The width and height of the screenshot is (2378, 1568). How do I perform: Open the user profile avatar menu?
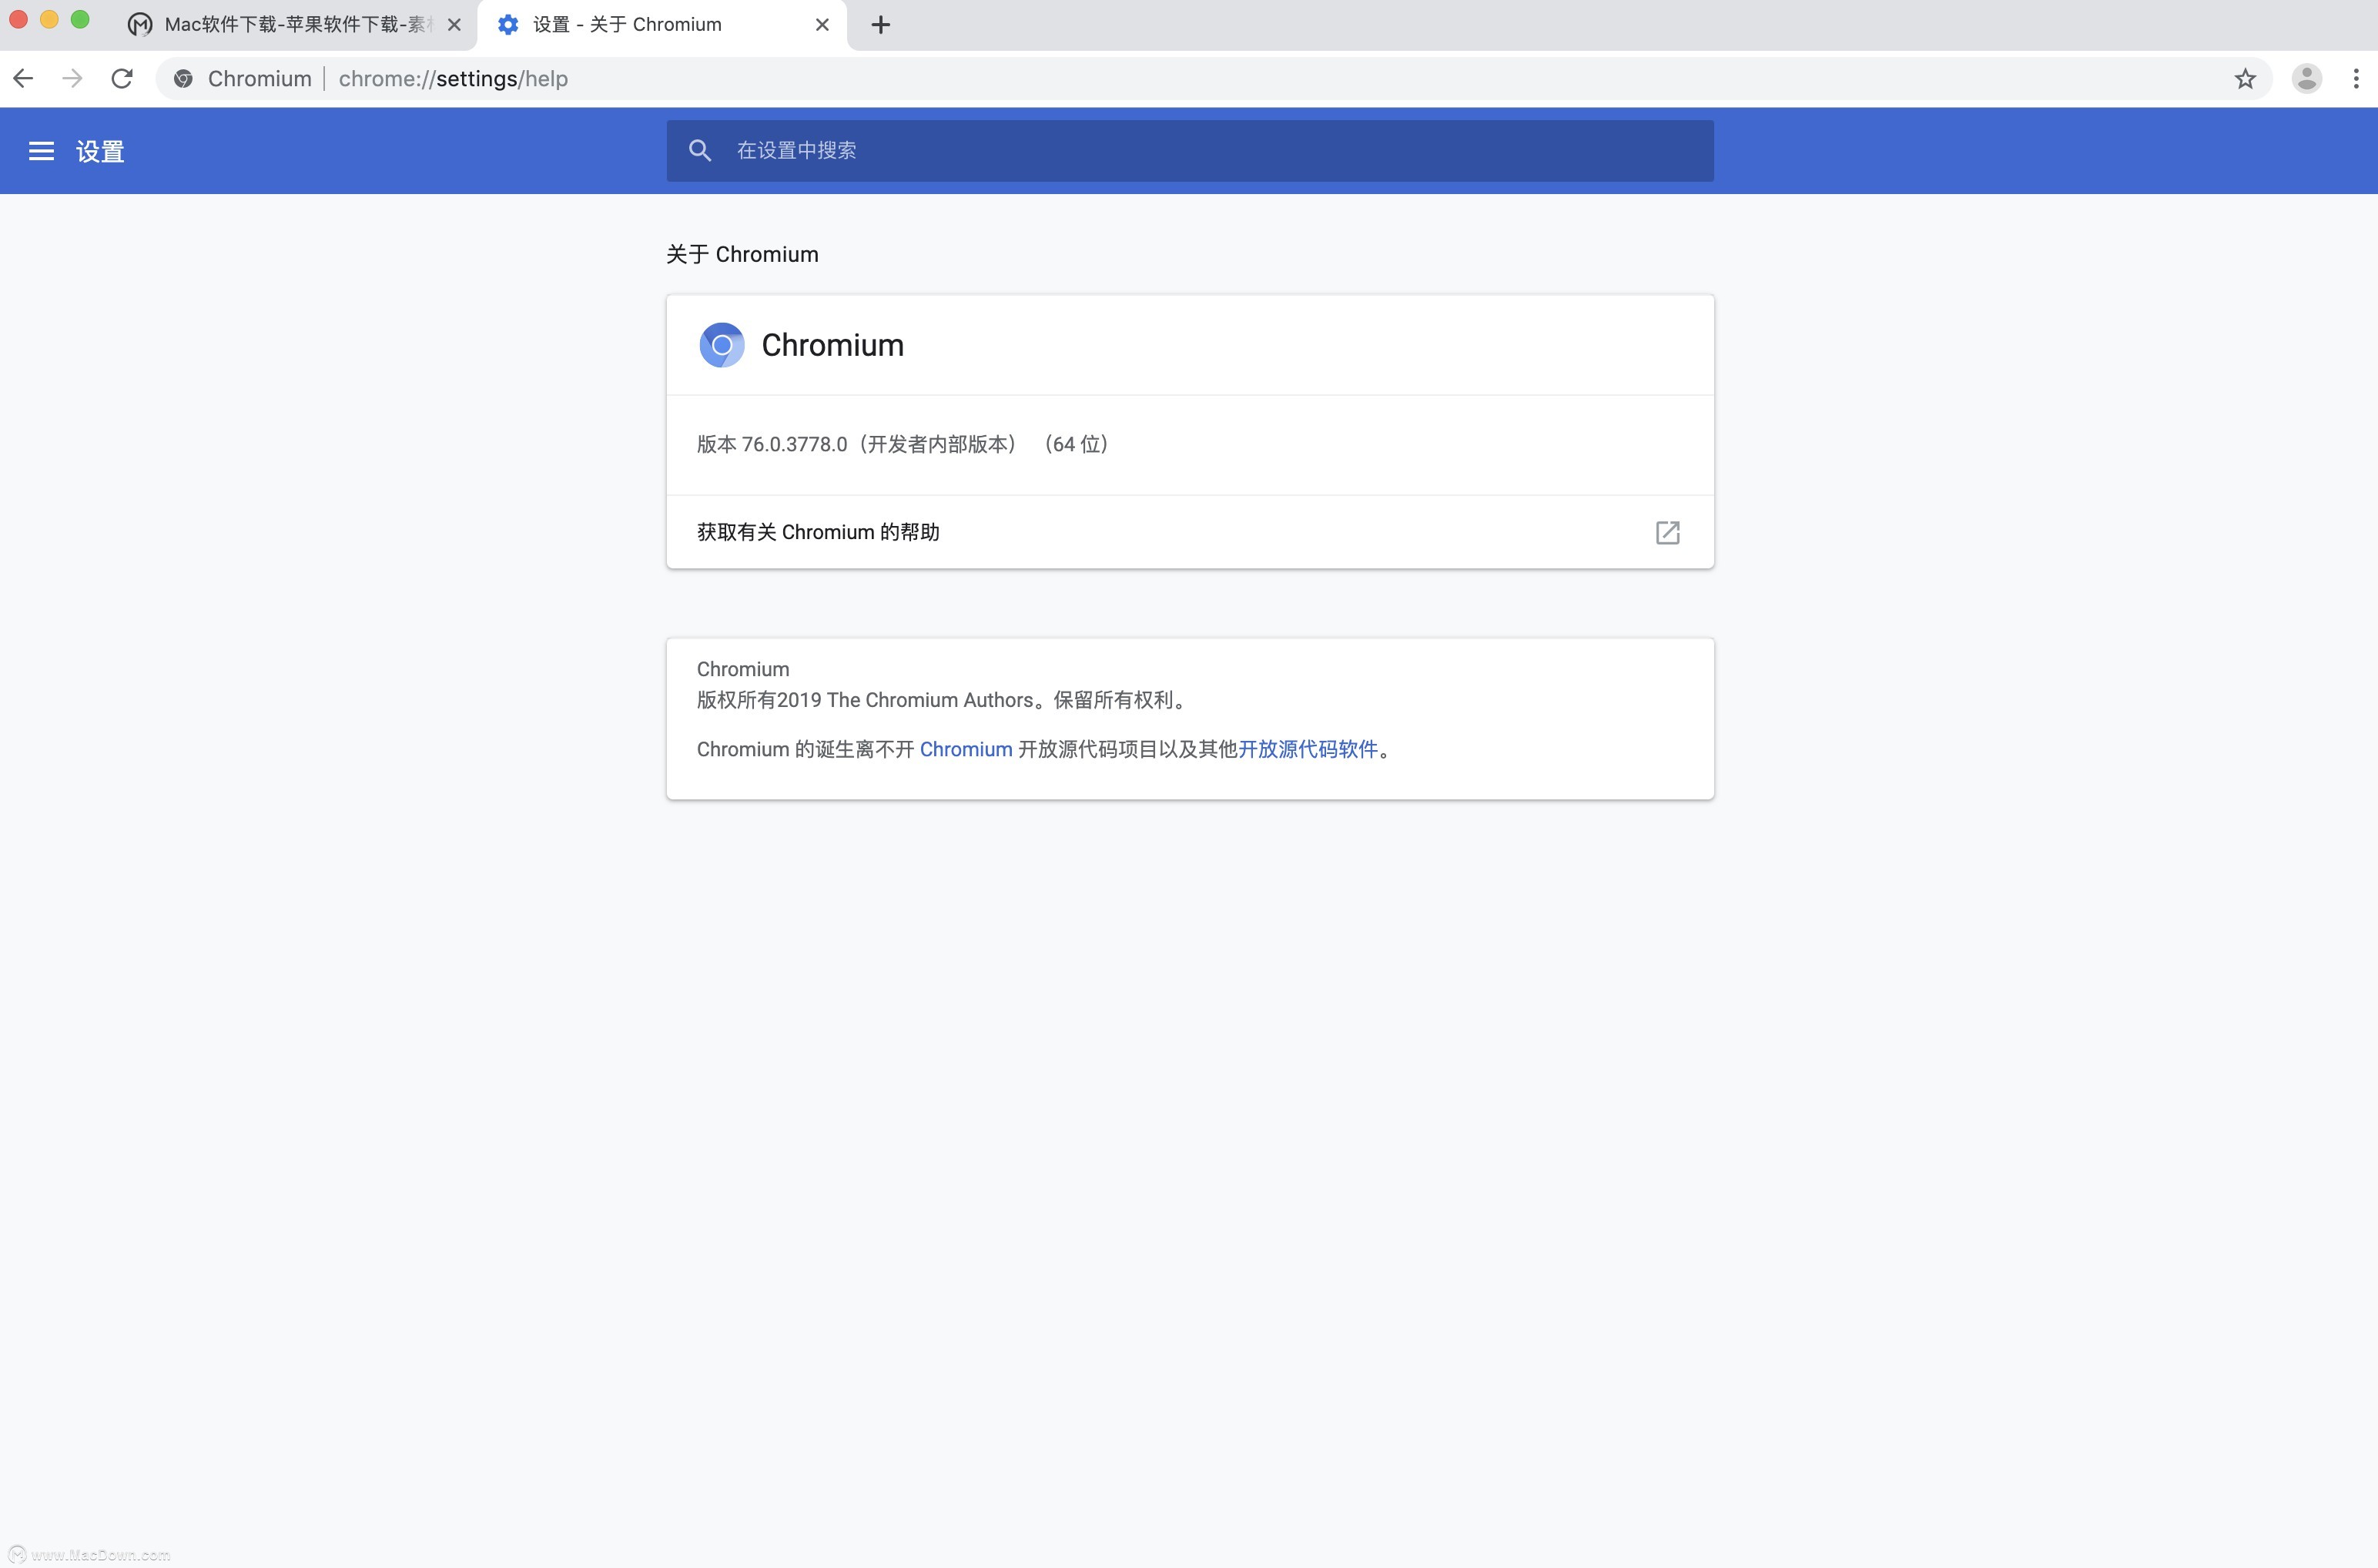click(x=2306, y=78)
